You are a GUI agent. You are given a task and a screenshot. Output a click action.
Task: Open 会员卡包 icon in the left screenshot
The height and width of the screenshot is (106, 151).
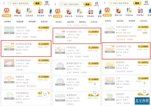pyautogui.click(x=47, y=3)
